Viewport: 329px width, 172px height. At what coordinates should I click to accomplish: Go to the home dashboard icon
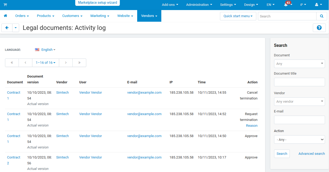tap(5, 16)
